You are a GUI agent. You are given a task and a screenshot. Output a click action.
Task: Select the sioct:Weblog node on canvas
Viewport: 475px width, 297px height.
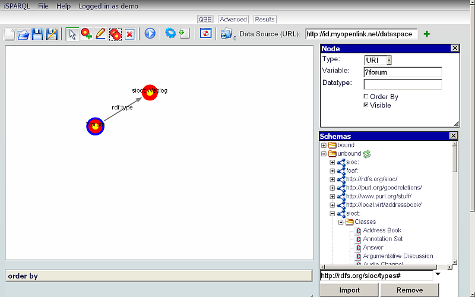tap(150, 93)
